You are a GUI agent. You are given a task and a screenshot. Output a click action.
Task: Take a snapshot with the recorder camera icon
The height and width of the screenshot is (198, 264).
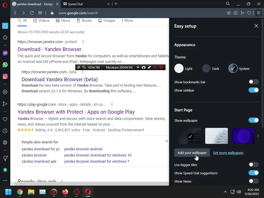coord(143,67)
